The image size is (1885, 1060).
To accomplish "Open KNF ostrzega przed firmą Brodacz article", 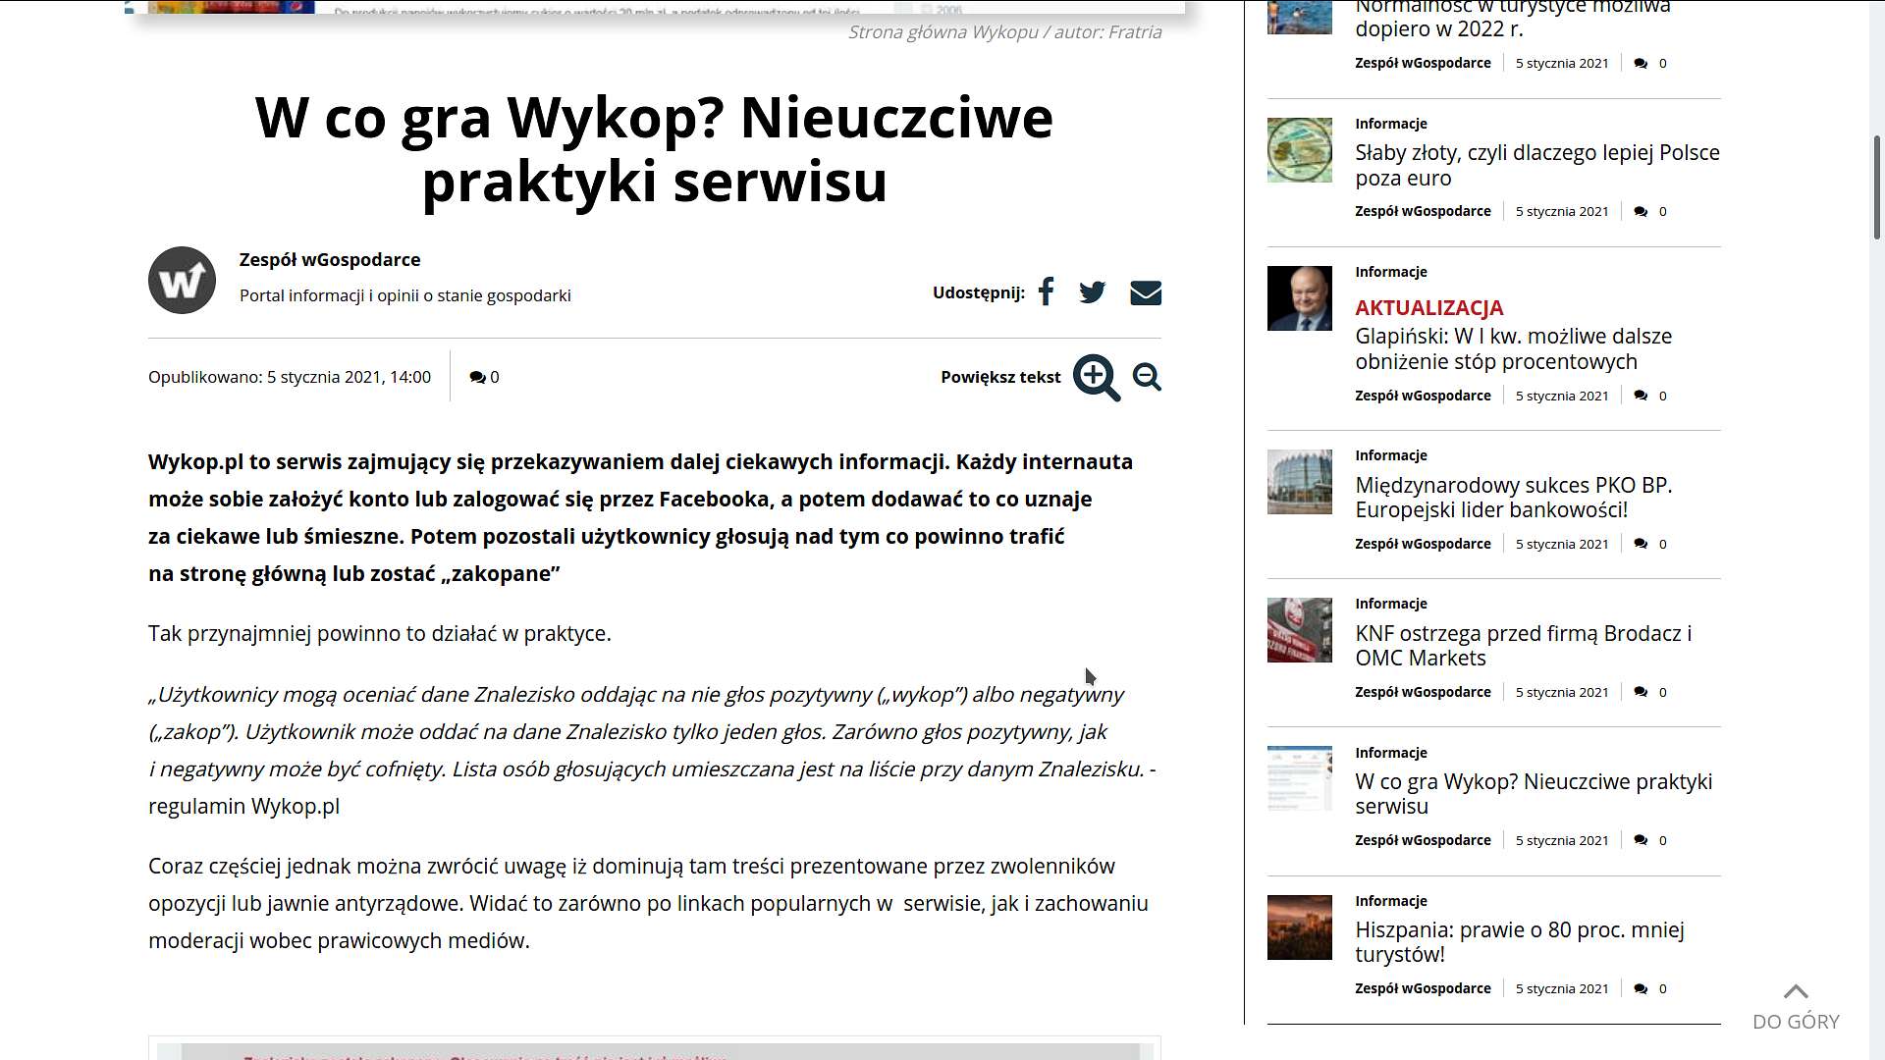I will click(1523, 646).
